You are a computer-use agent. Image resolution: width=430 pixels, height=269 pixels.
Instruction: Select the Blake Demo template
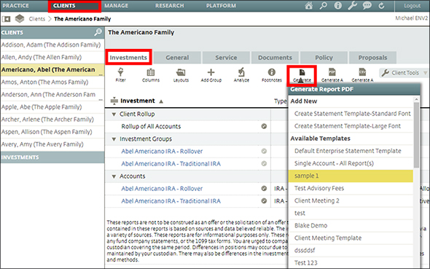coord(351,225)
